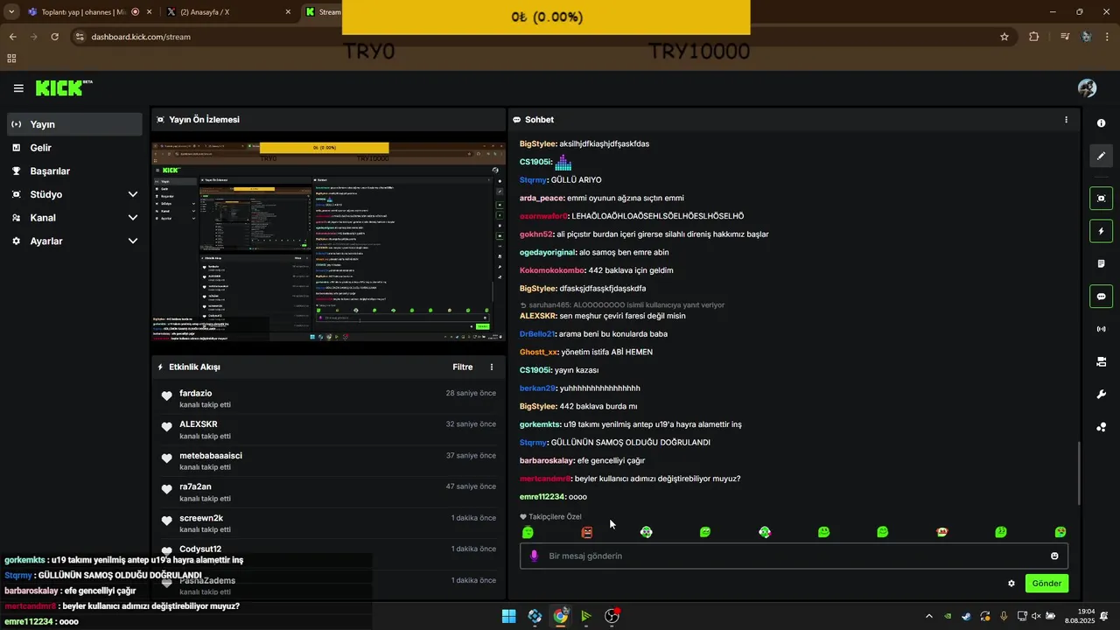The height and width of the screenshot is (630, 1120).
Task: Click username gorkemkts in Sohbet panel
Action: [x=540, y=424]
